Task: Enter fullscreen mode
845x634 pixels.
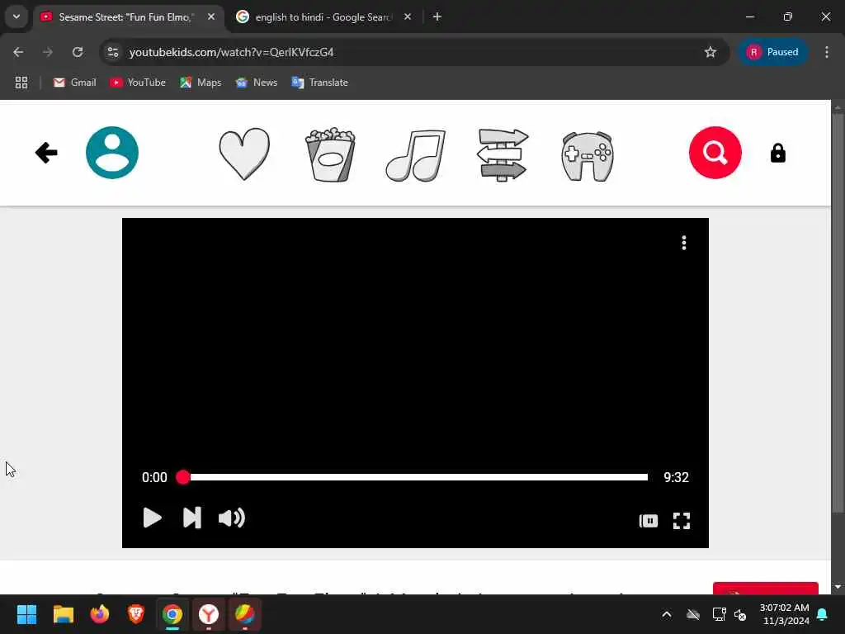Action: click(x=681, y=521)
